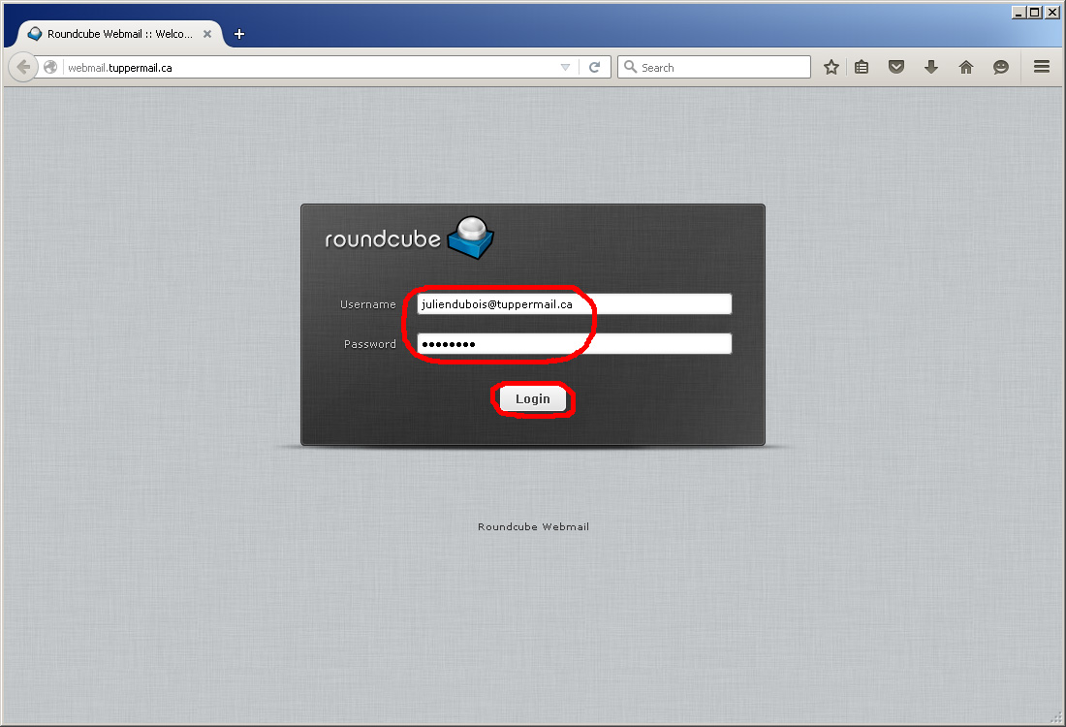
Task: Open the Downloads panel arrow
Action: (x=931, y=68)
